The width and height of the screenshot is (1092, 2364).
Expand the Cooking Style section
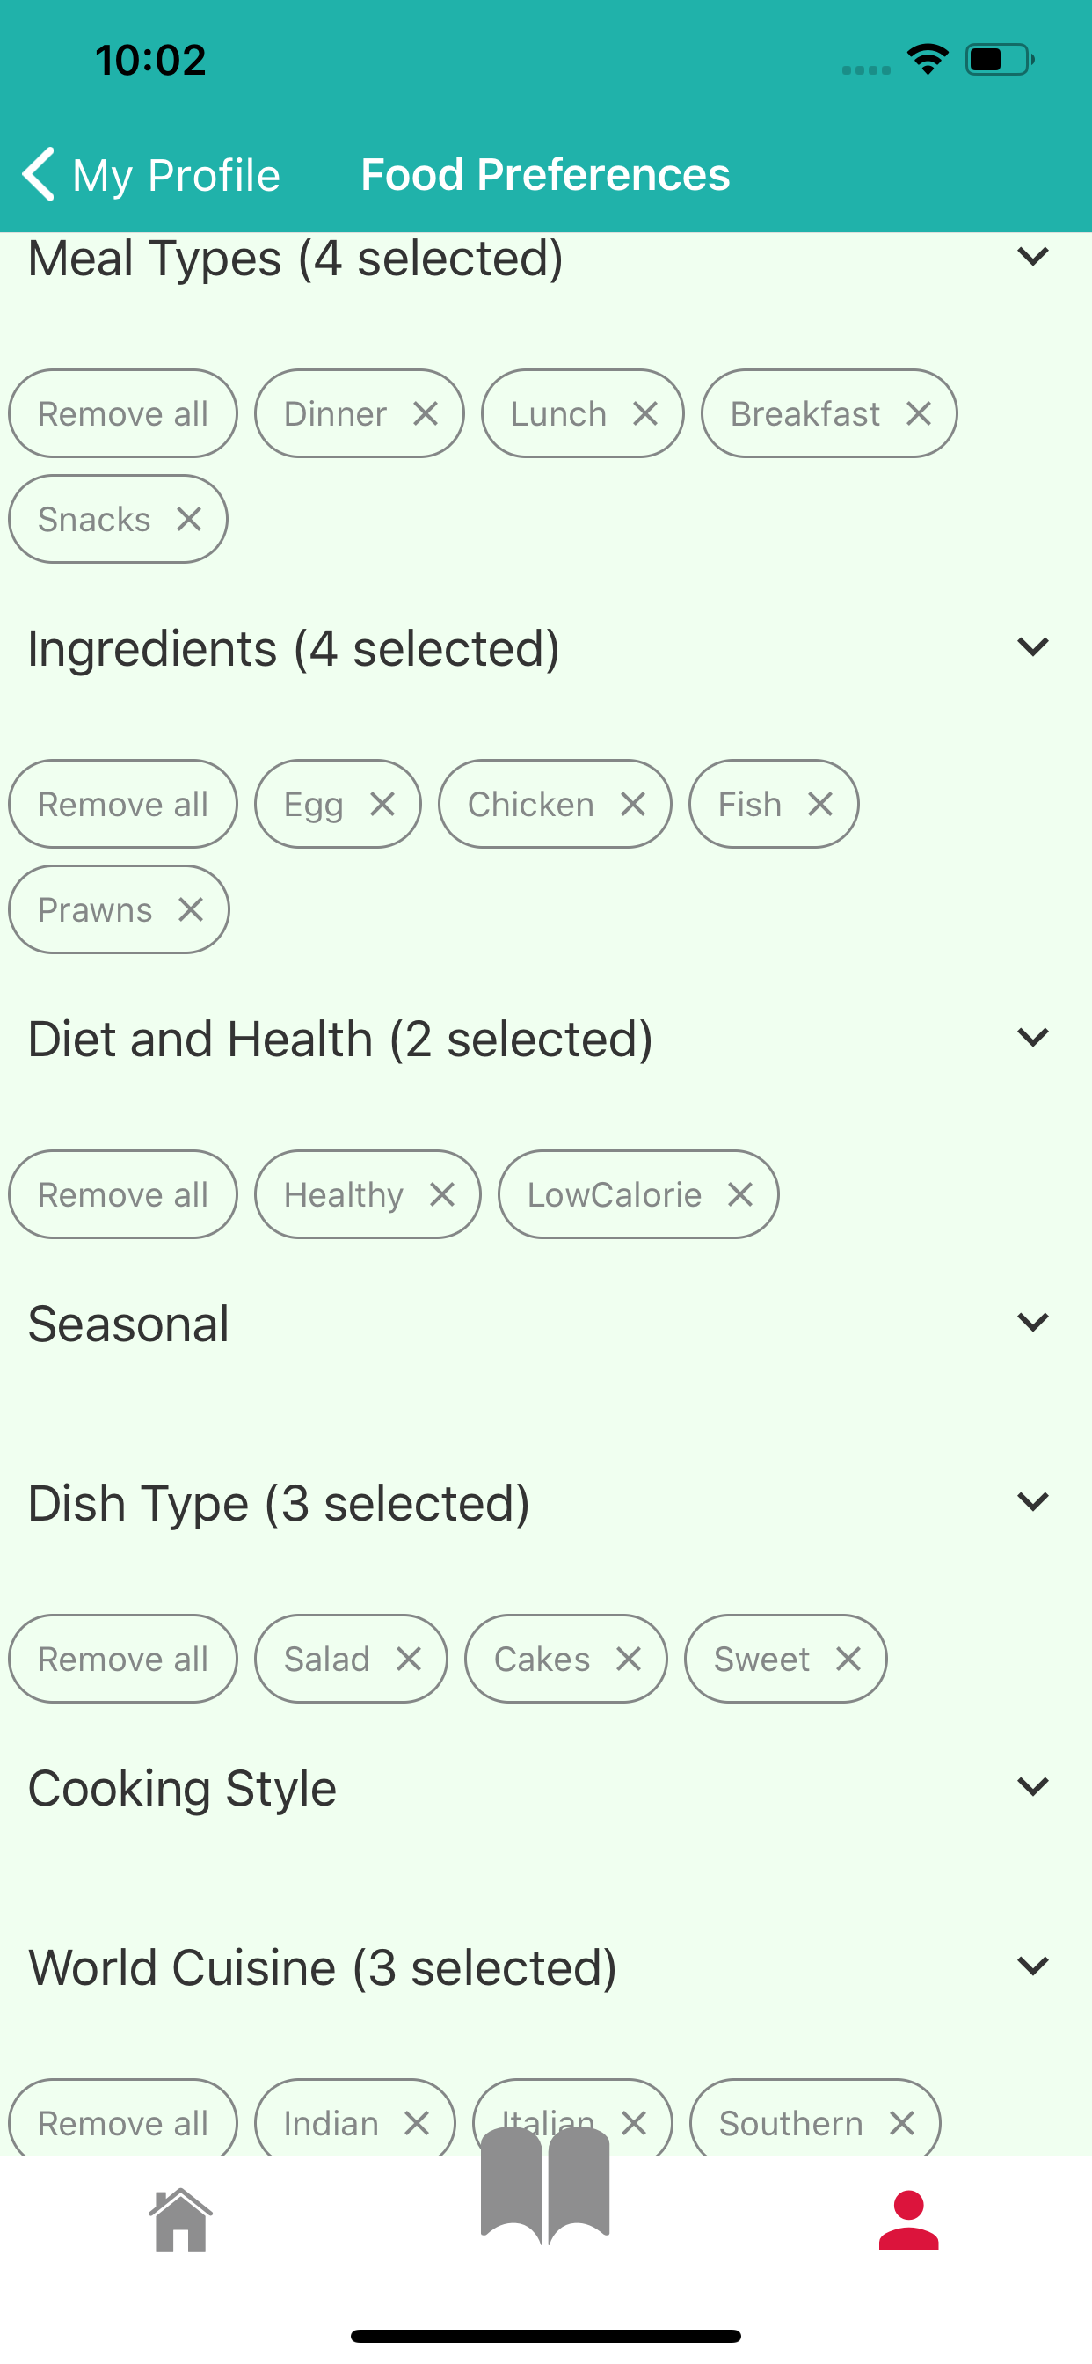point(1033,1787)
